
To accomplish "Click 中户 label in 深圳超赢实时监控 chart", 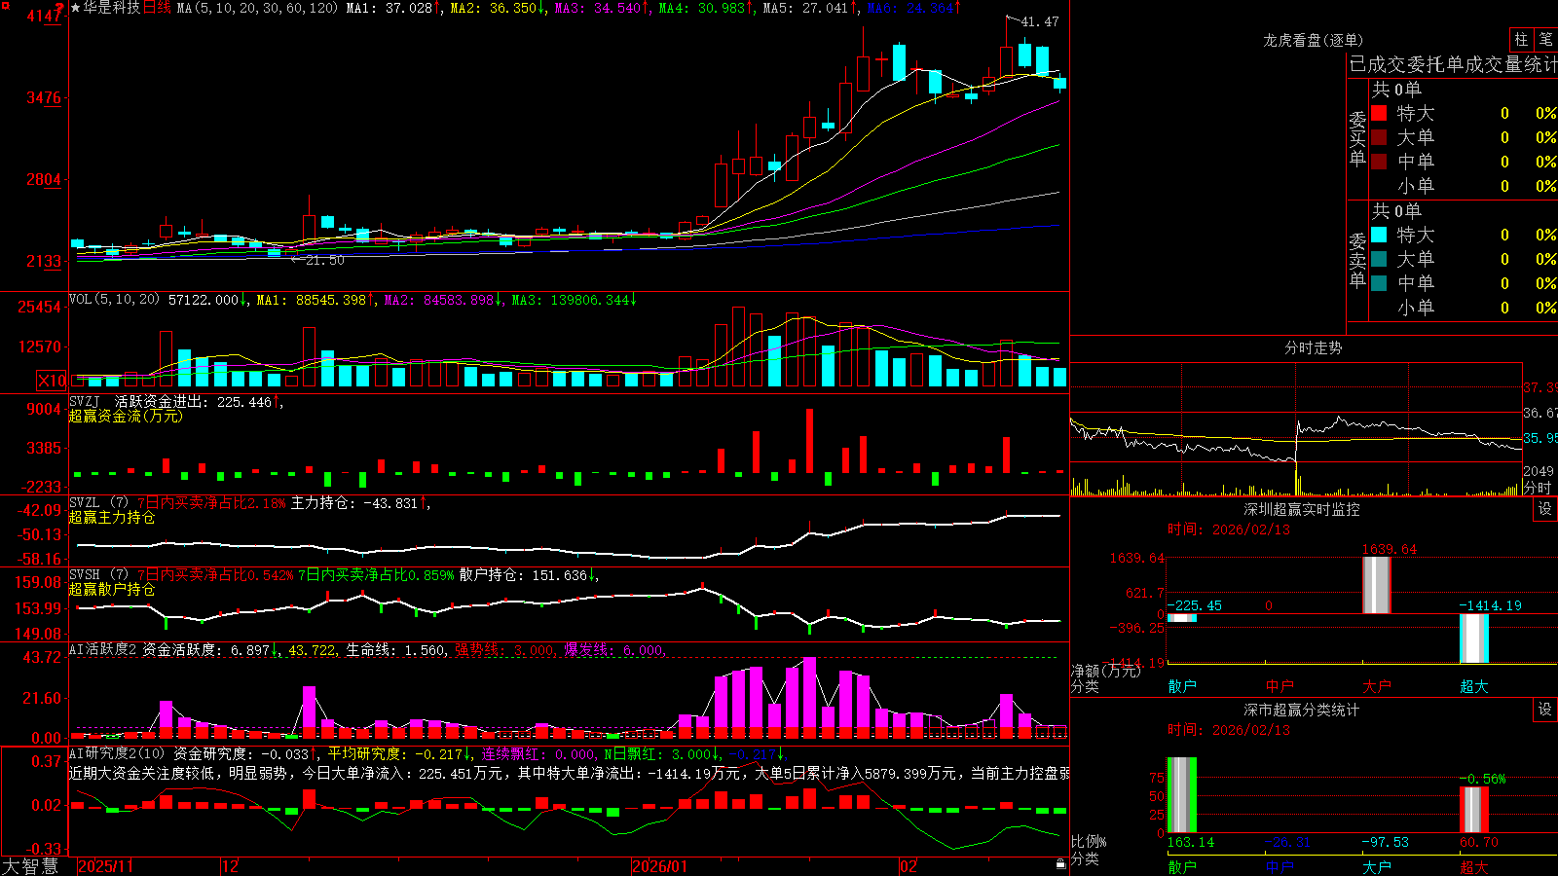I will click(1280, 686).
